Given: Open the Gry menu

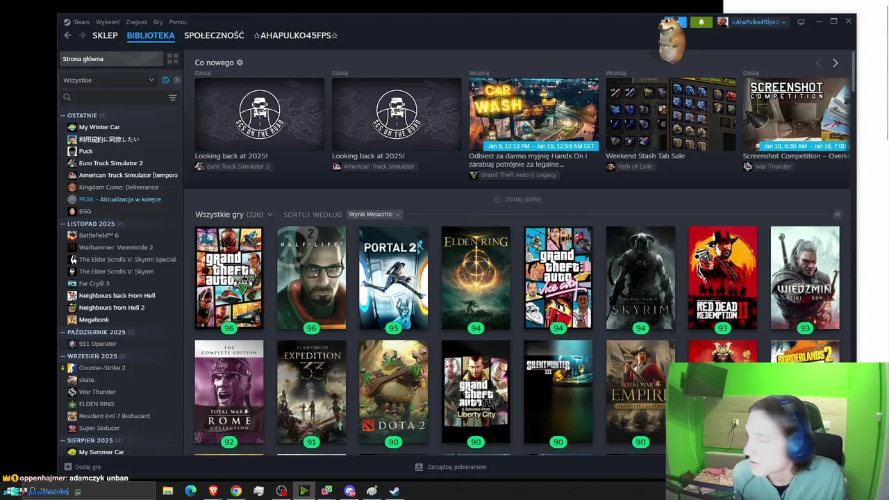Looking at the screenshot, I should click(158, 22).
